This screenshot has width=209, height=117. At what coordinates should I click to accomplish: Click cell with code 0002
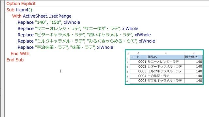pyautogui.click(x=138, y=67)
